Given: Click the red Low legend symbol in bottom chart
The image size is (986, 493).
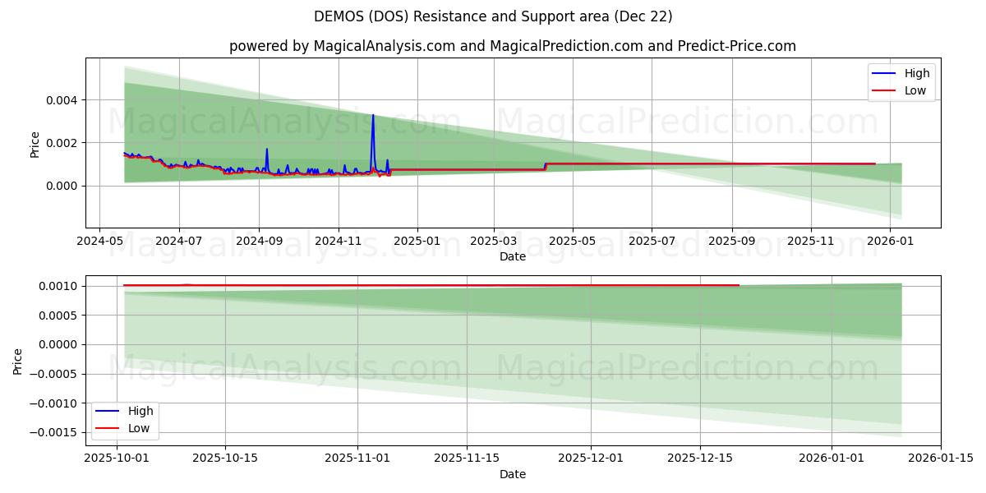Looking at the screenshot, I should (106, 428).
